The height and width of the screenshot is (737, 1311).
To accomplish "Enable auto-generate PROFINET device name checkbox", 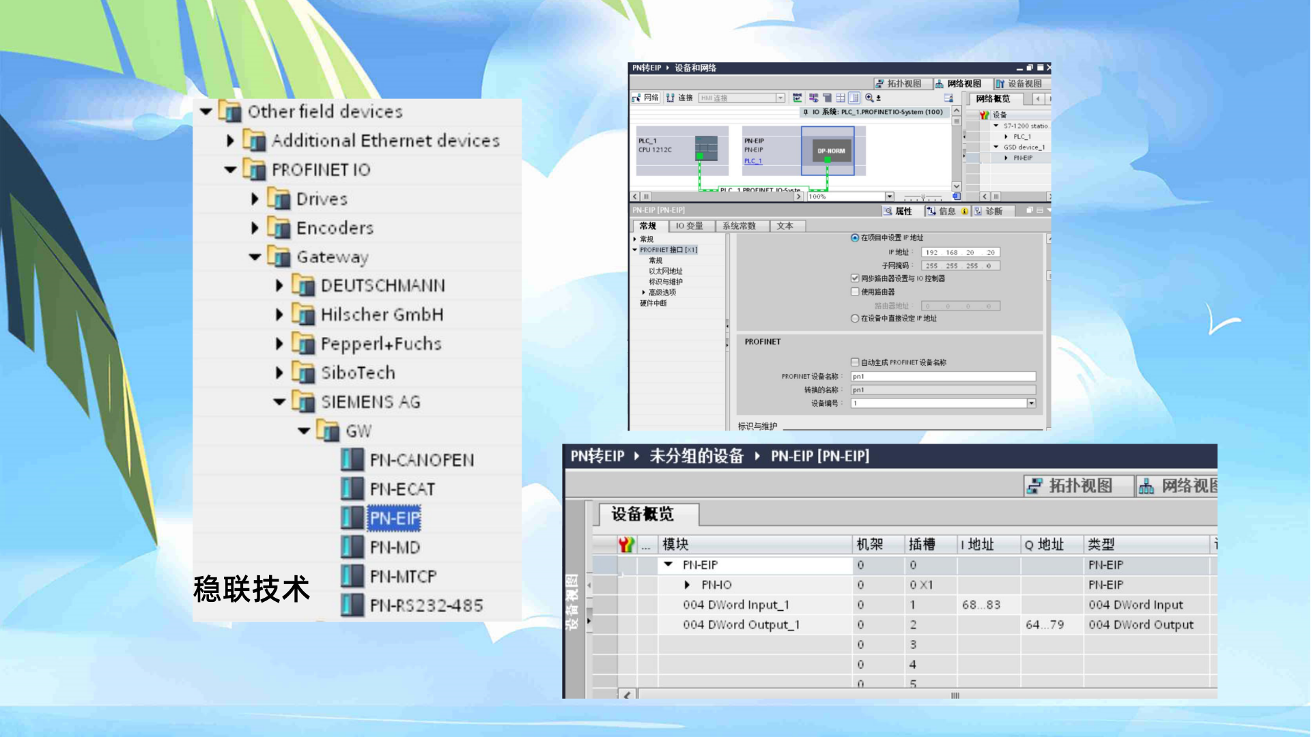I will (x=855, y=362).
